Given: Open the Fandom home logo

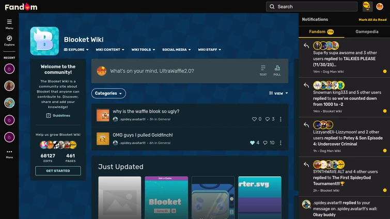Looking at the screenshot, I should point(21,7).
